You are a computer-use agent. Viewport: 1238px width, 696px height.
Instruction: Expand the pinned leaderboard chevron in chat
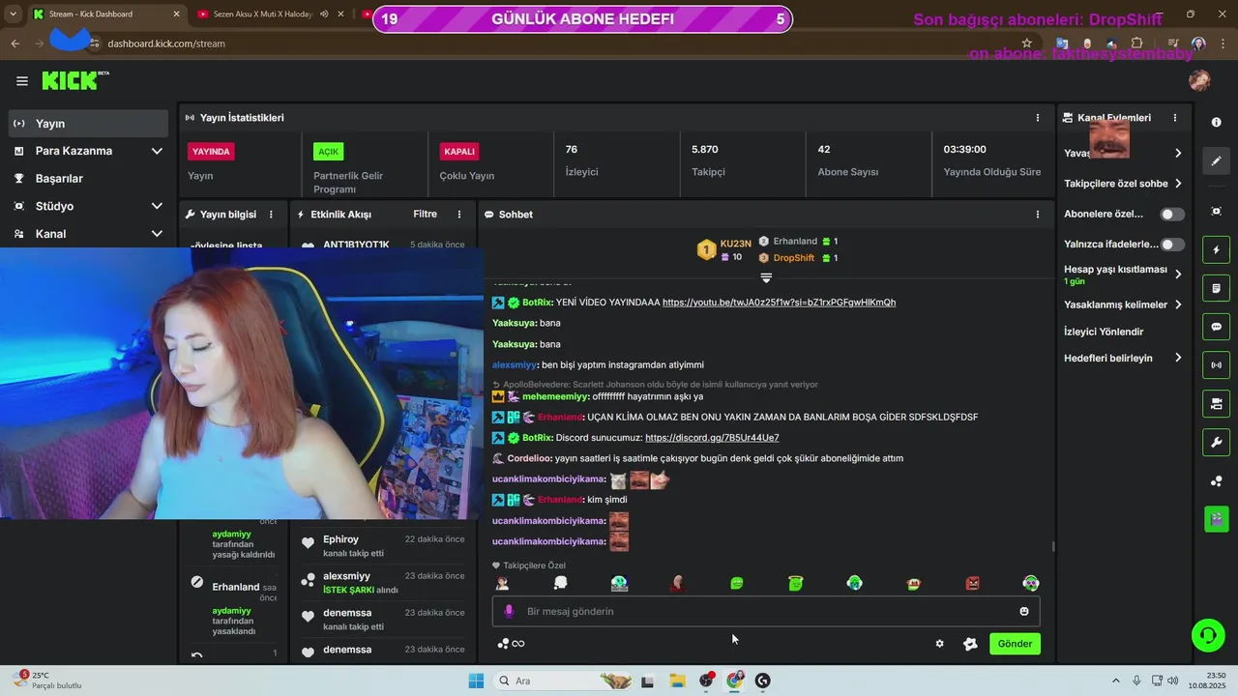766,277
